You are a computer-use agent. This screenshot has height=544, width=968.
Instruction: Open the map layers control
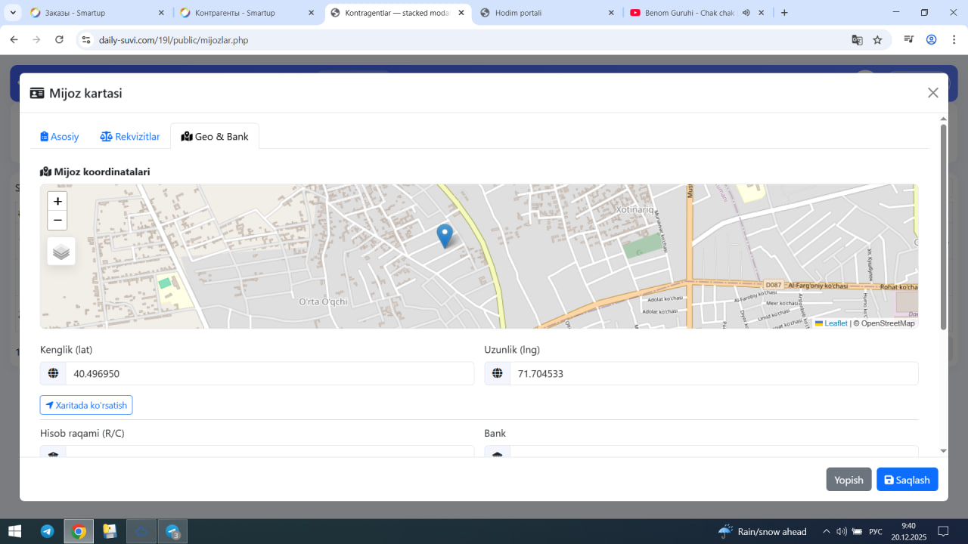click(x=61, y=252)
